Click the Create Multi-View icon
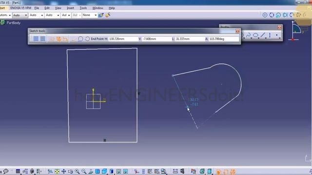 click(97, 171)
